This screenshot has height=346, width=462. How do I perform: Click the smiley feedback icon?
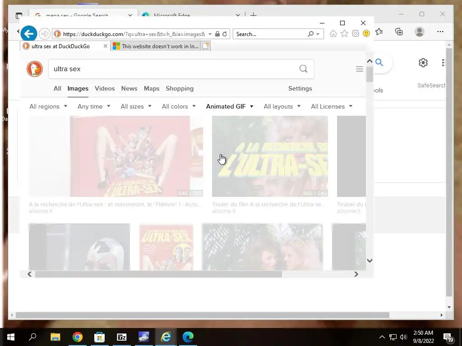click(366, 33)
